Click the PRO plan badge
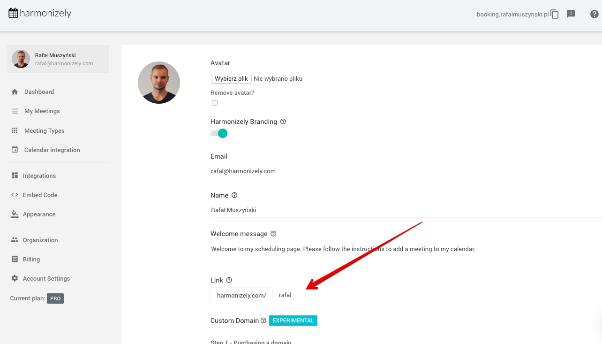Image resolution: width=602 pixels, height=344 pixels. pos(55,298)
